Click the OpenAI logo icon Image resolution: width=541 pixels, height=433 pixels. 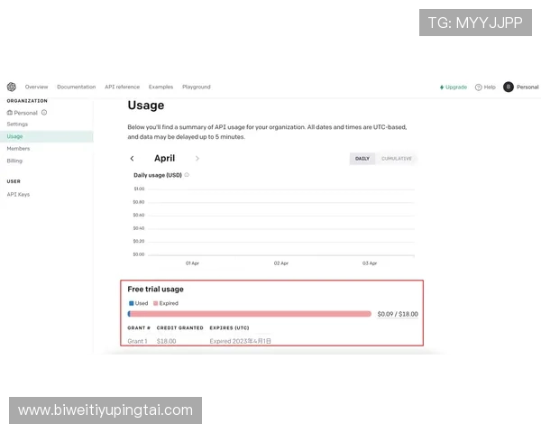12,87
